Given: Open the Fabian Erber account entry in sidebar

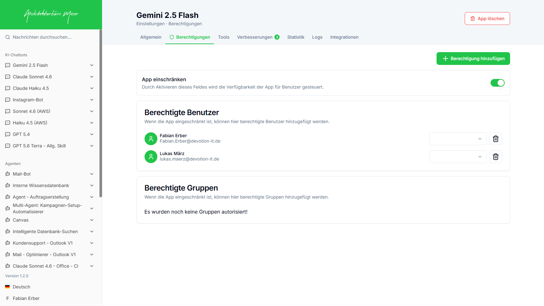Looking at the screenshot, I should (26, 298).
